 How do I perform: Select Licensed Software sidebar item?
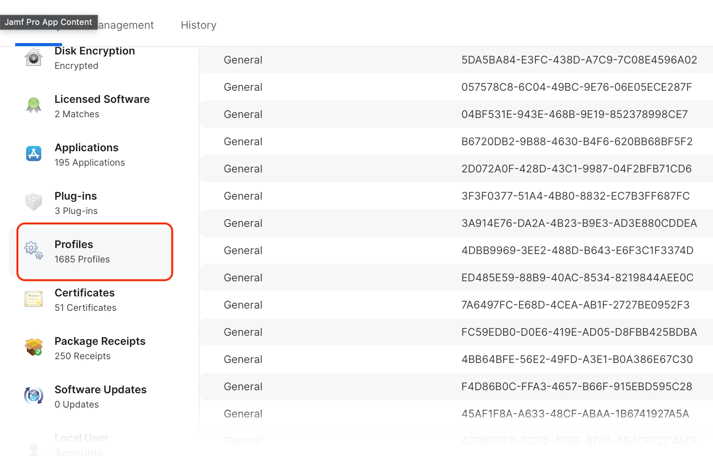[102, 99]
